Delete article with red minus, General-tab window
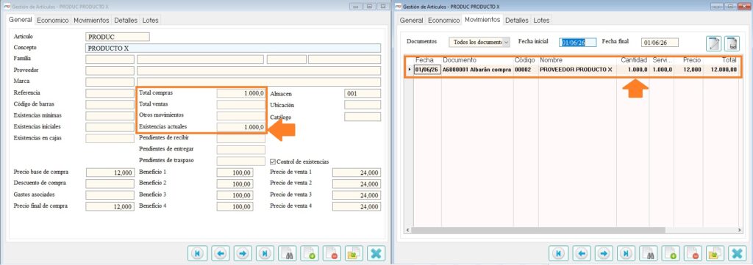 click(x=332, y=253)
